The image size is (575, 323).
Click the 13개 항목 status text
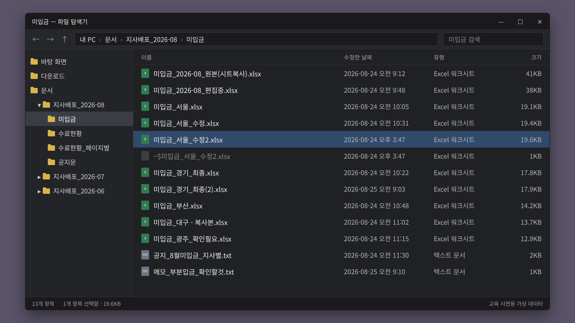coord(43,304)
